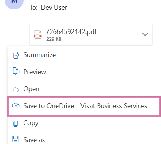Save to OneDrive - Vikat Business Services

pyautogui.click(x=84, y=106)
